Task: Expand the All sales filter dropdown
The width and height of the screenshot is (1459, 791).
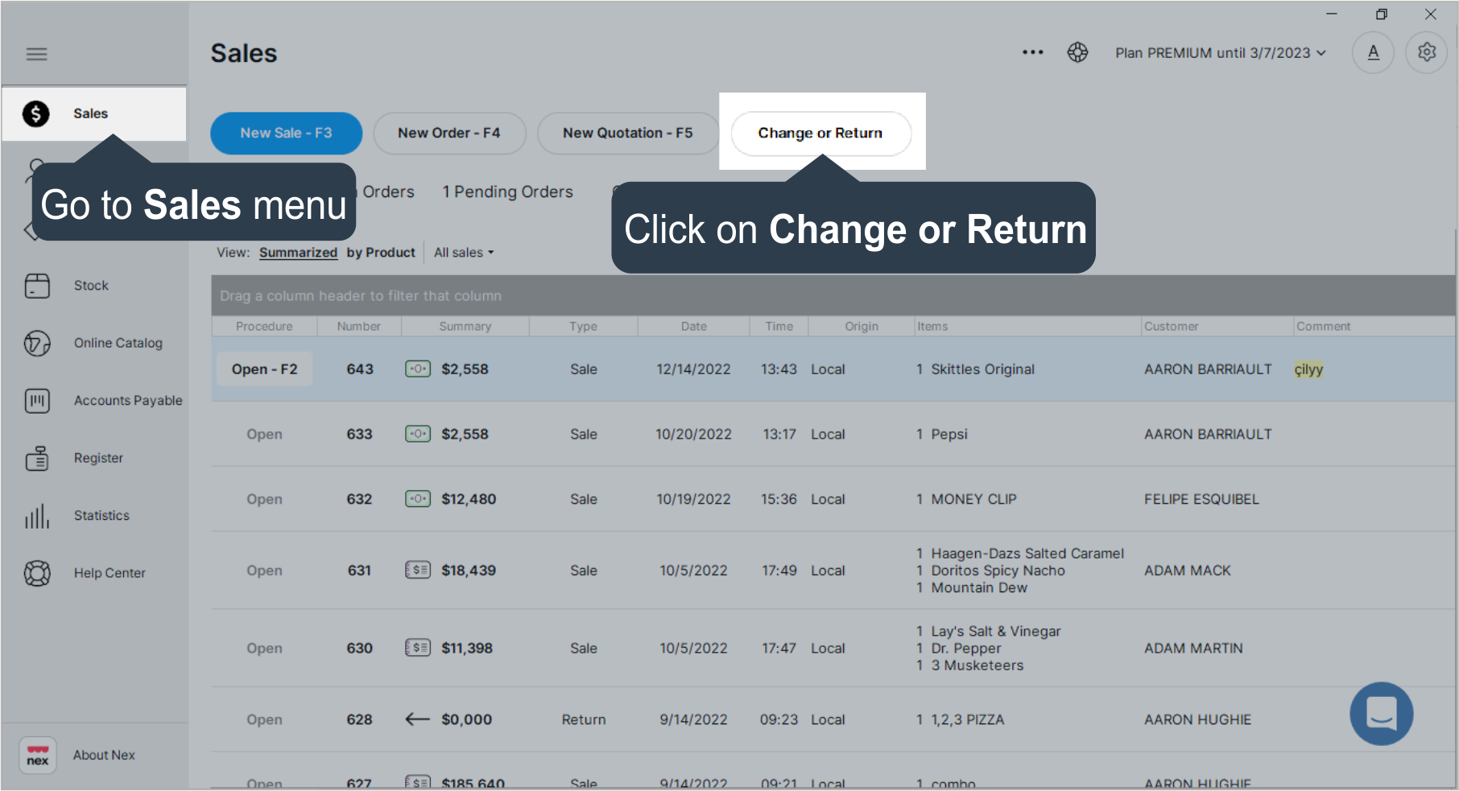Action: coord(464,253)
